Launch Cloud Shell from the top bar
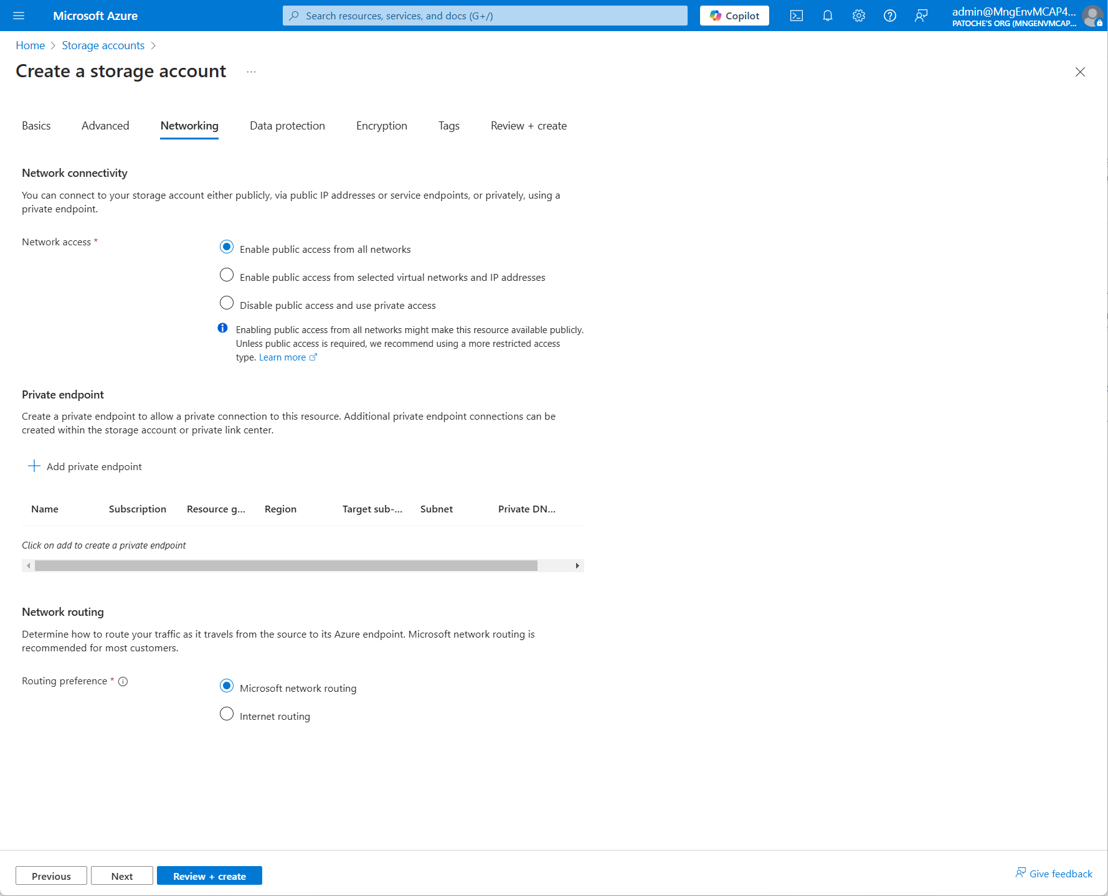The image size is (1108, 896). click(x=796, y=16)
